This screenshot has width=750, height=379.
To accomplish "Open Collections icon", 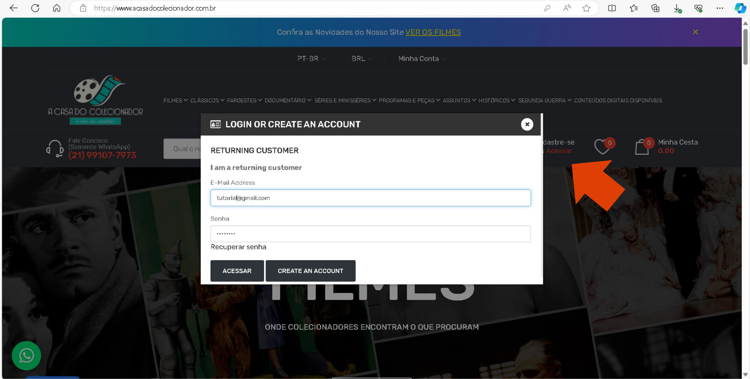I will click(655, 8).
